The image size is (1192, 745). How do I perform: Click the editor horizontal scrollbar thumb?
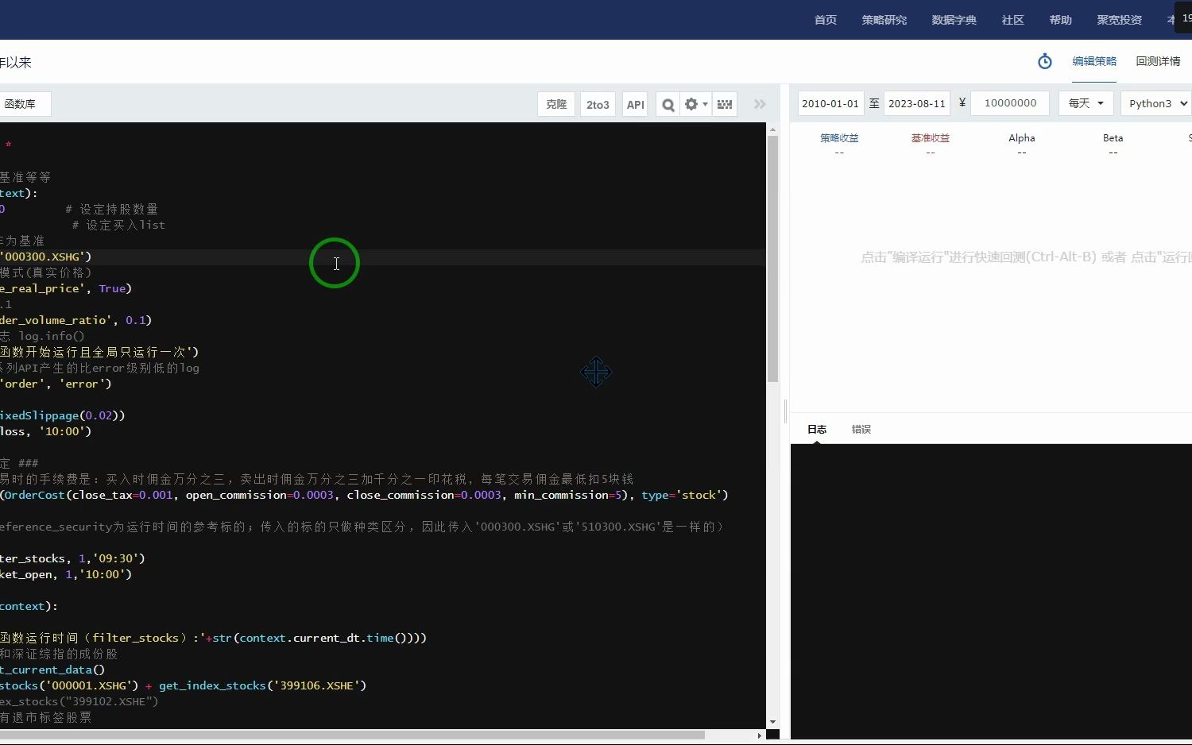point(352,735)
